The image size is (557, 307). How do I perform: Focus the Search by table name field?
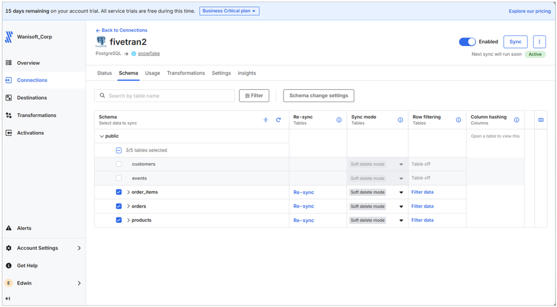164,96
